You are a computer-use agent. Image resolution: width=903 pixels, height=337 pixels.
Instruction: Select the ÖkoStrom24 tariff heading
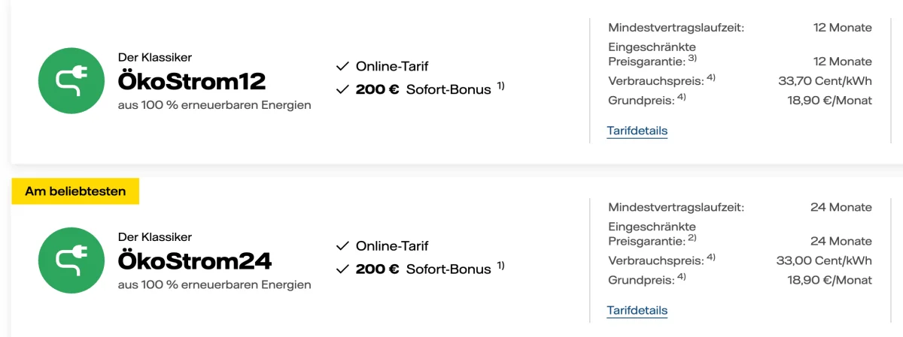195,260
